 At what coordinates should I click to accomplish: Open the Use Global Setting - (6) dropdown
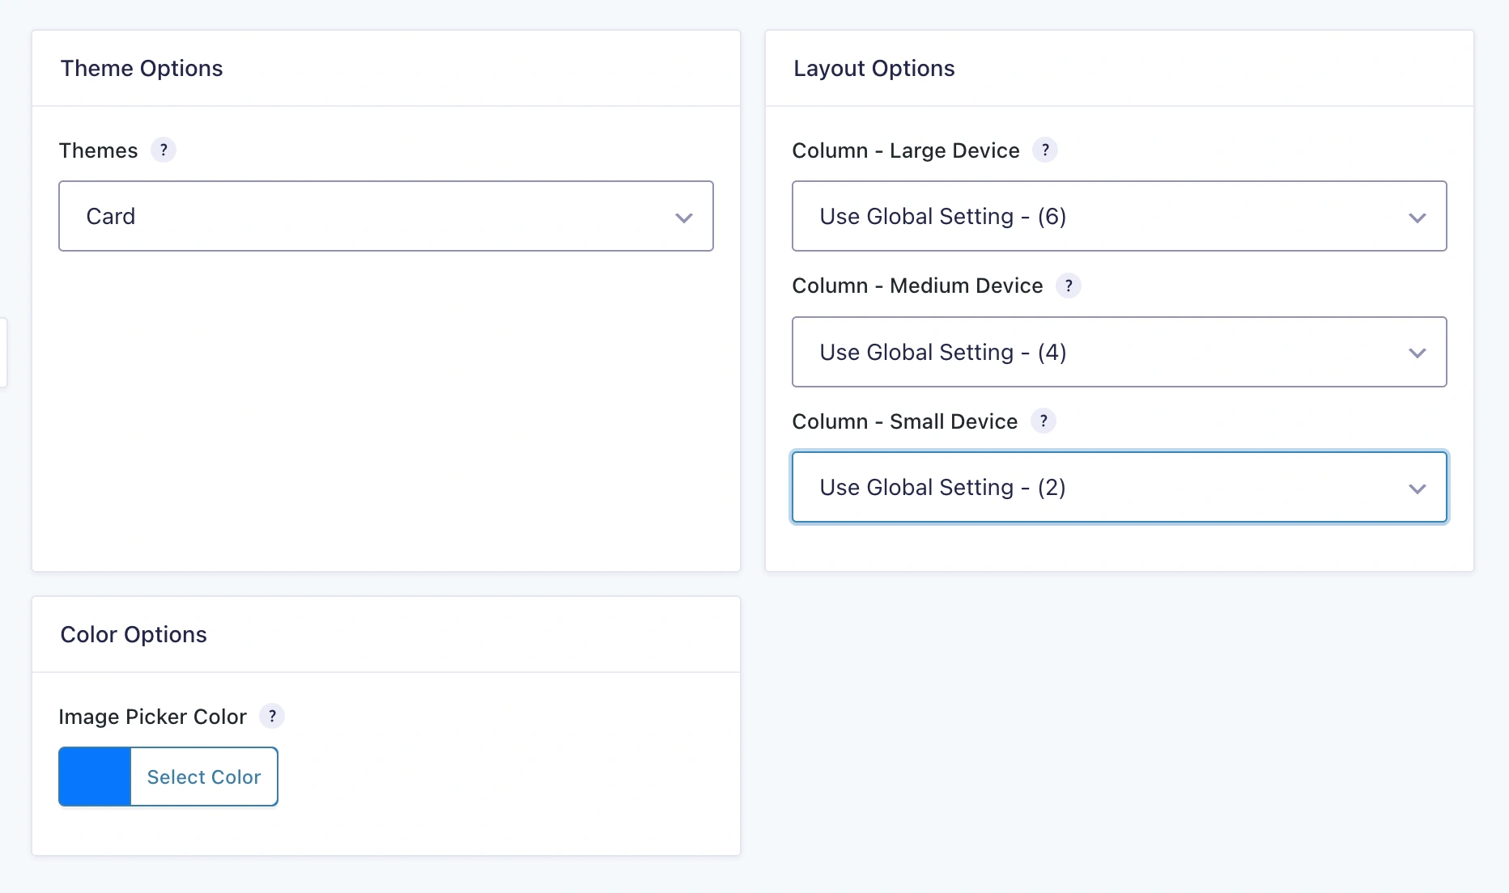[x=1120, y=216]
